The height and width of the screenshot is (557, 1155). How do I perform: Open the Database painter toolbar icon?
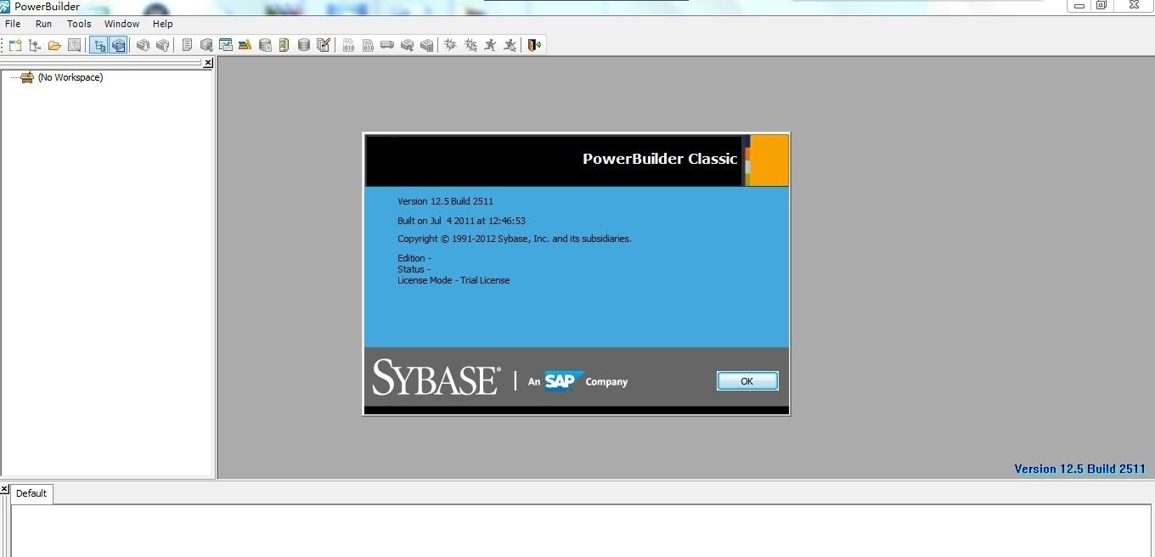[x=304, y=45]
